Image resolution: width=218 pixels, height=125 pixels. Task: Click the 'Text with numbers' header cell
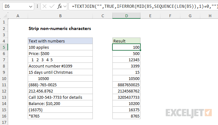tap(60, 41)
